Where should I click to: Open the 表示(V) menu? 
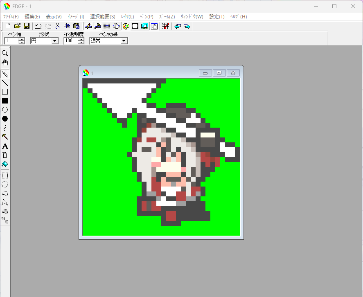[x=54, y=17]
